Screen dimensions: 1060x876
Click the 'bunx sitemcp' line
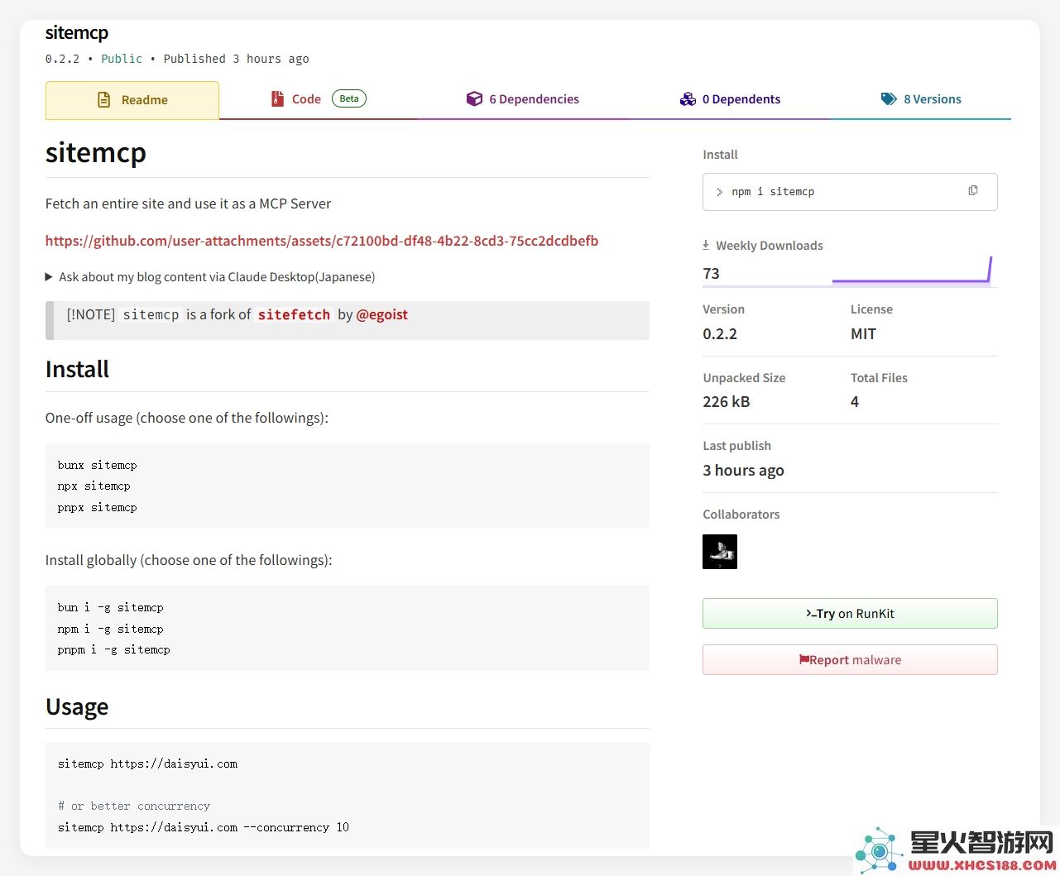click(x=98, y=465)
